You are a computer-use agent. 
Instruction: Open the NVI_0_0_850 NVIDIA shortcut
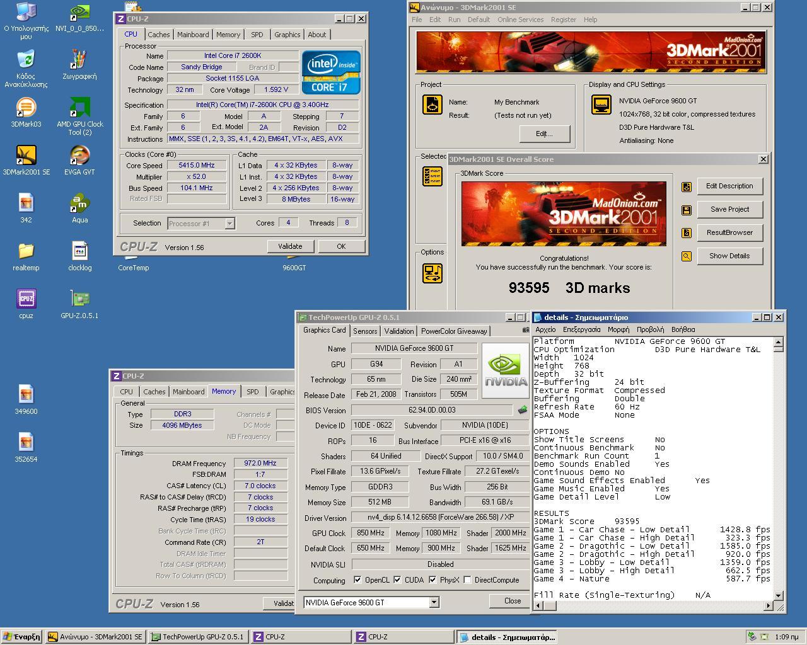[79, 12]
